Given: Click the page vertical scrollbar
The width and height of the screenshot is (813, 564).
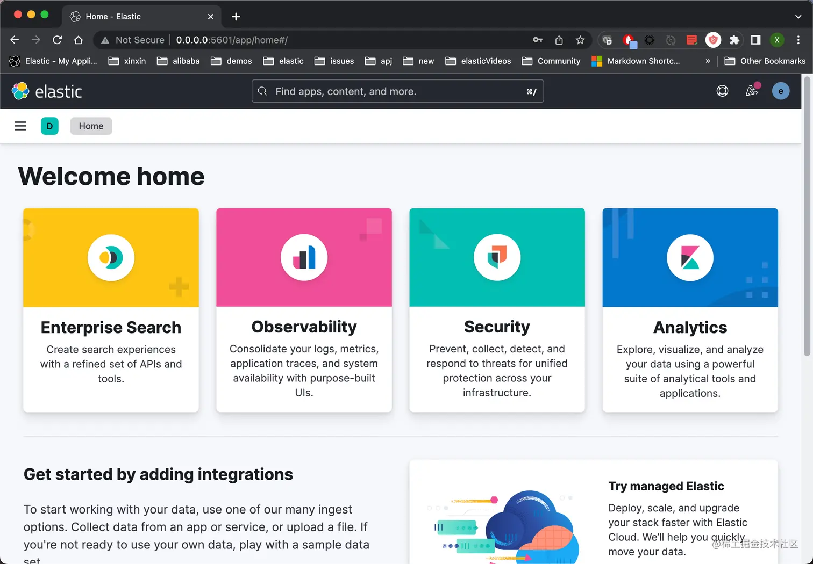Looking at the screenshot, I should (807, 215).
